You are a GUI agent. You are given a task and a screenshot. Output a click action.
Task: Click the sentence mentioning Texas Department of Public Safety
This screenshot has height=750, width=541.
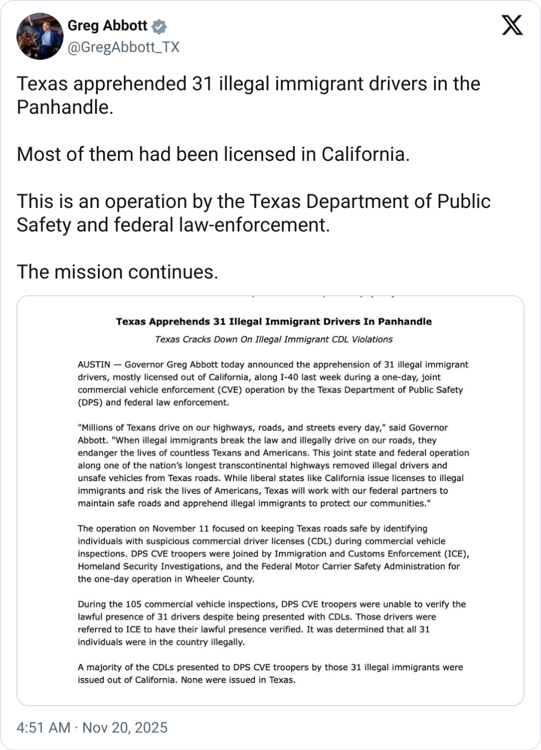(253, 213)
